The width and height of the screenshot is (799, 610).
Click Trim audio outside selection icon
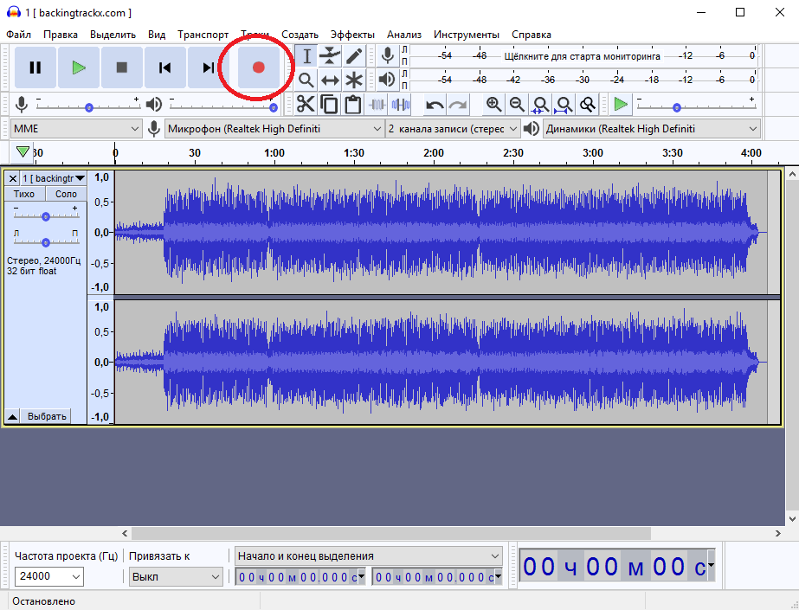point(377,105)
